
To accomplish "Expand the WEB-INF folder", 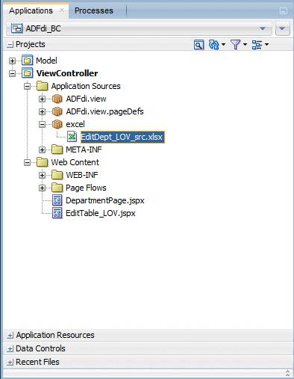I will coord(42,176).
